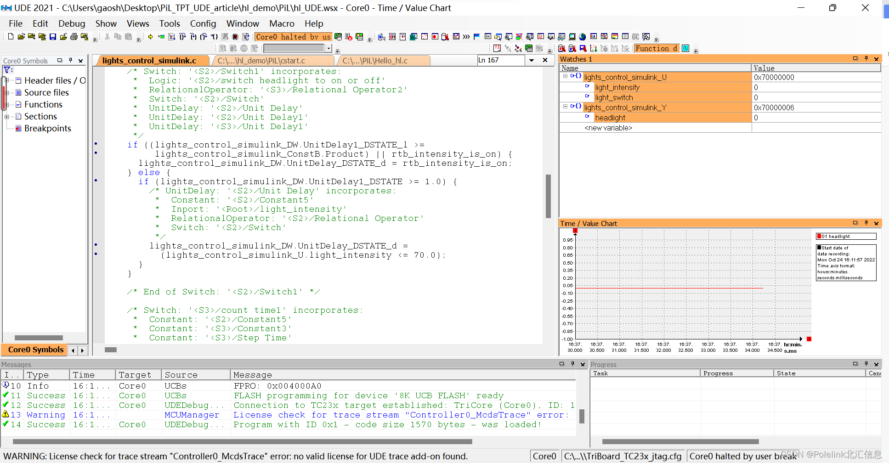Open the line number dropdown arrow
The height and width of the screenshot is (463, 889).
point(532,61)
